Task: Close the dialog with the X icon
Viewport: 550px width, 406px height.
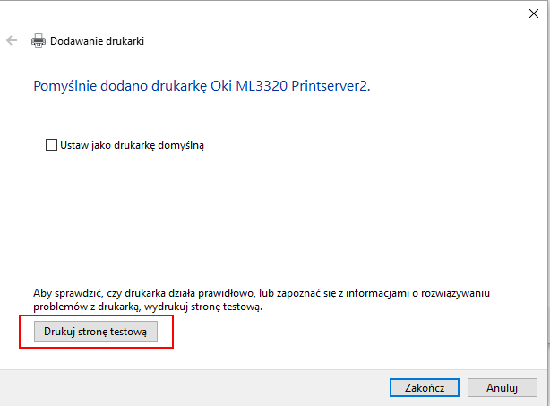Action: (534, 13)
